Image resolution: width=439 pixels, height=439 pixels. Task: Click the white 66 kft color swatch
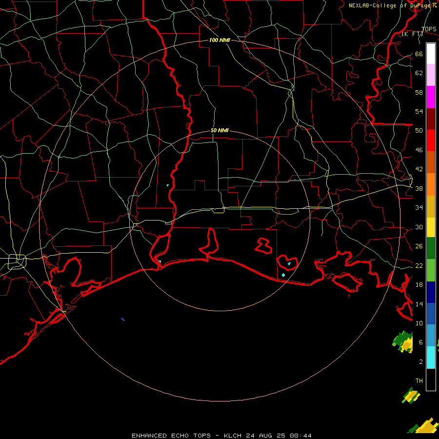point(431,54)
